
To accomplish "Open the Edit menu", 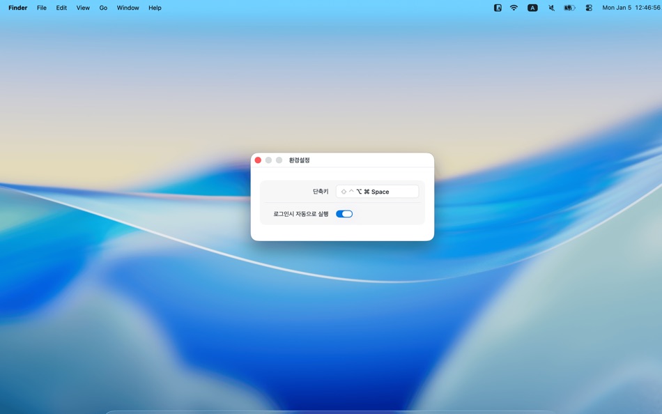I will 61,8.
